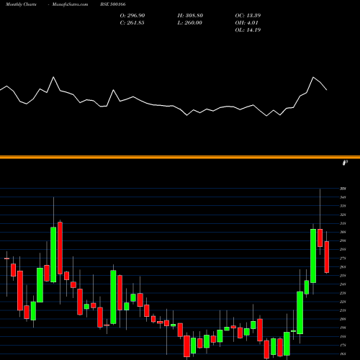Viewport: 360px width, 360px height.
Task: Click the final point of the white line chart
Action: pyautogui.click(x=327, y=90)
